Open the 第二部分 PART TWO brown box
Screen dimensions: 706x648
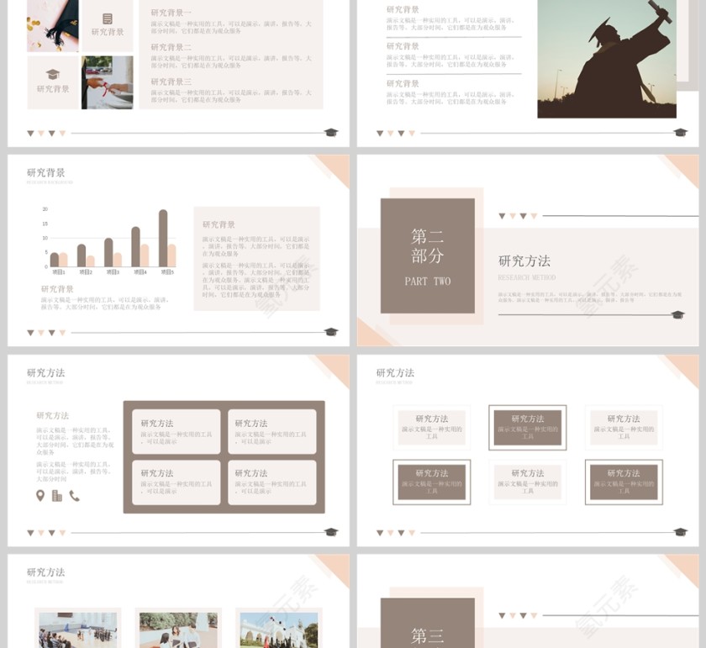coord(427,256)
